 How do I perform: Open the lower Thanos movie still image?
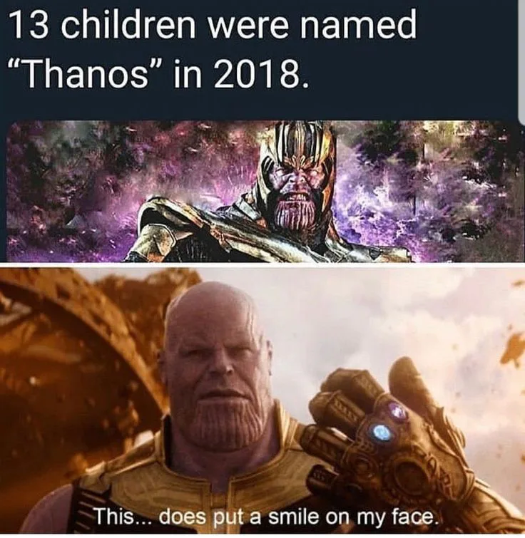[x=262, y=400]
